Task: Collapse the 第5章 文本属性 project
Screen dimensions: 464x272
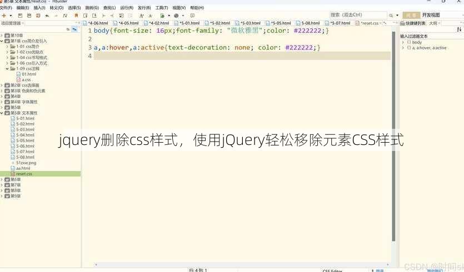Action: coord(2,113)
